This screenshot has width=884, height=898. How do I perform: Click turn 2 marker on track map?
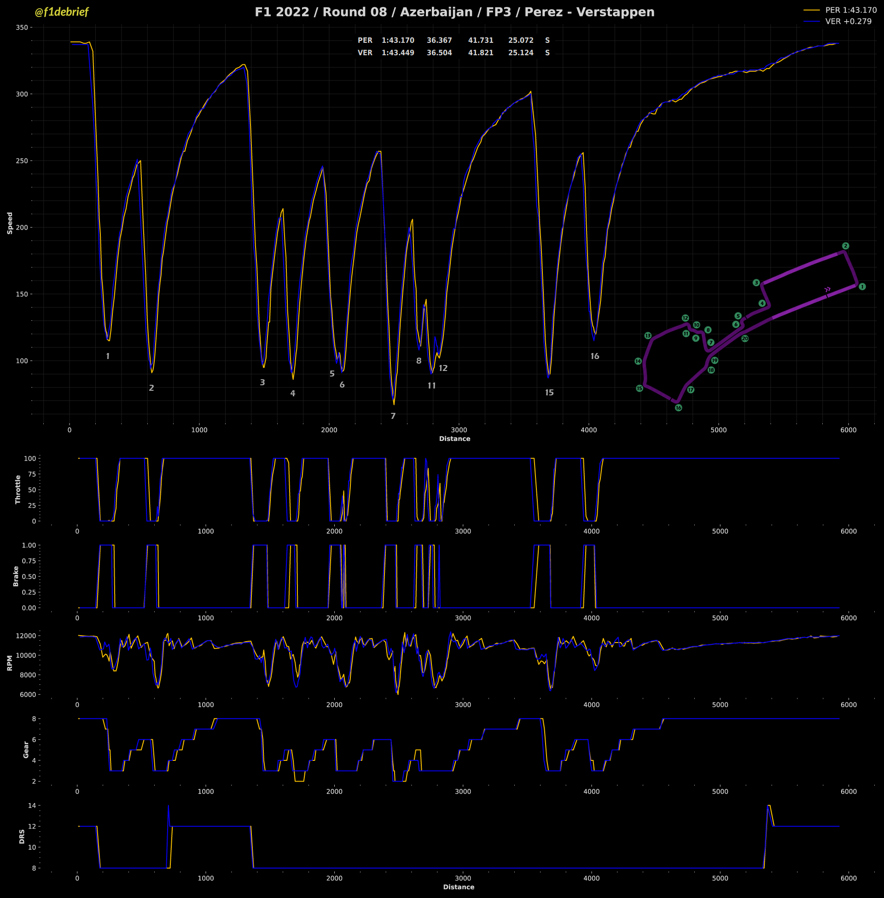[x=845, y=246]
